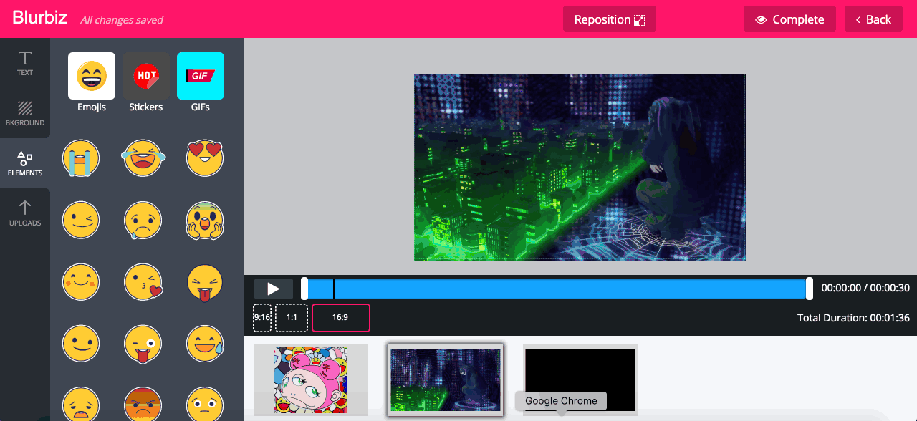Select the 9:16 aspect ratio

click(x=262, y=317)
